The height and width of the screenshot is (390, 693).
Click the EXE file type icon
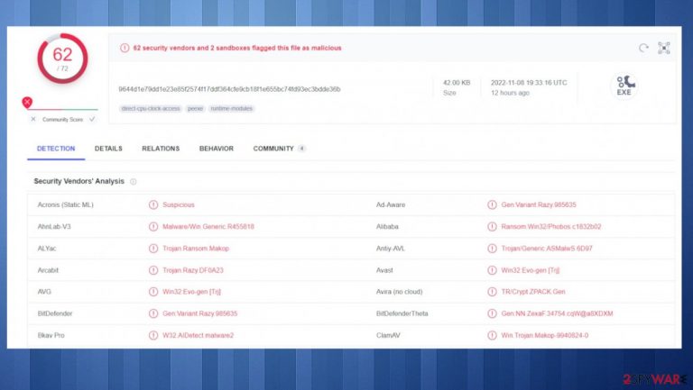624,86
